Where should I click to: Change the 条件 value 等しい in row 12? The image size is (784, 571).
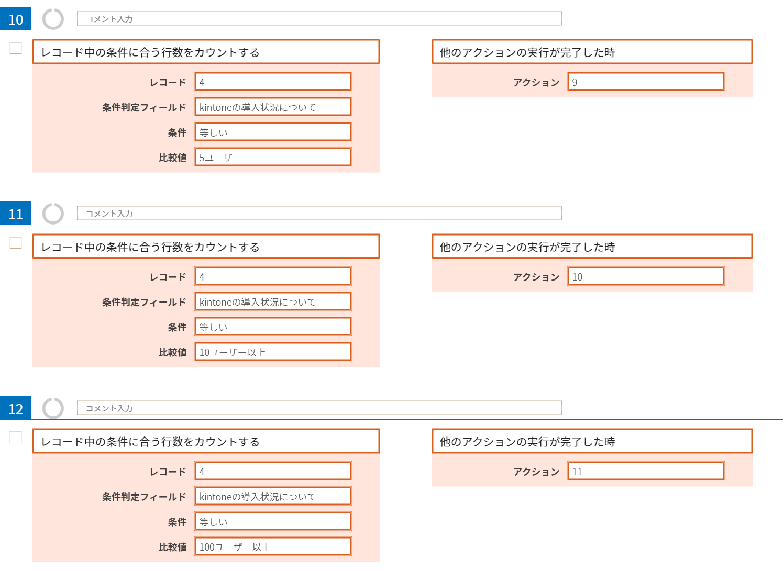pyautogui.click(x=273, y=521)
